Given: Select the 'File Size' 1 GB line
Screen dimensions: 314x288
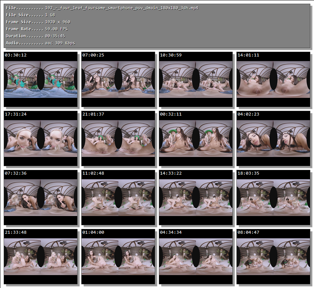Looking at the screenshot, I should coord(30,15).
